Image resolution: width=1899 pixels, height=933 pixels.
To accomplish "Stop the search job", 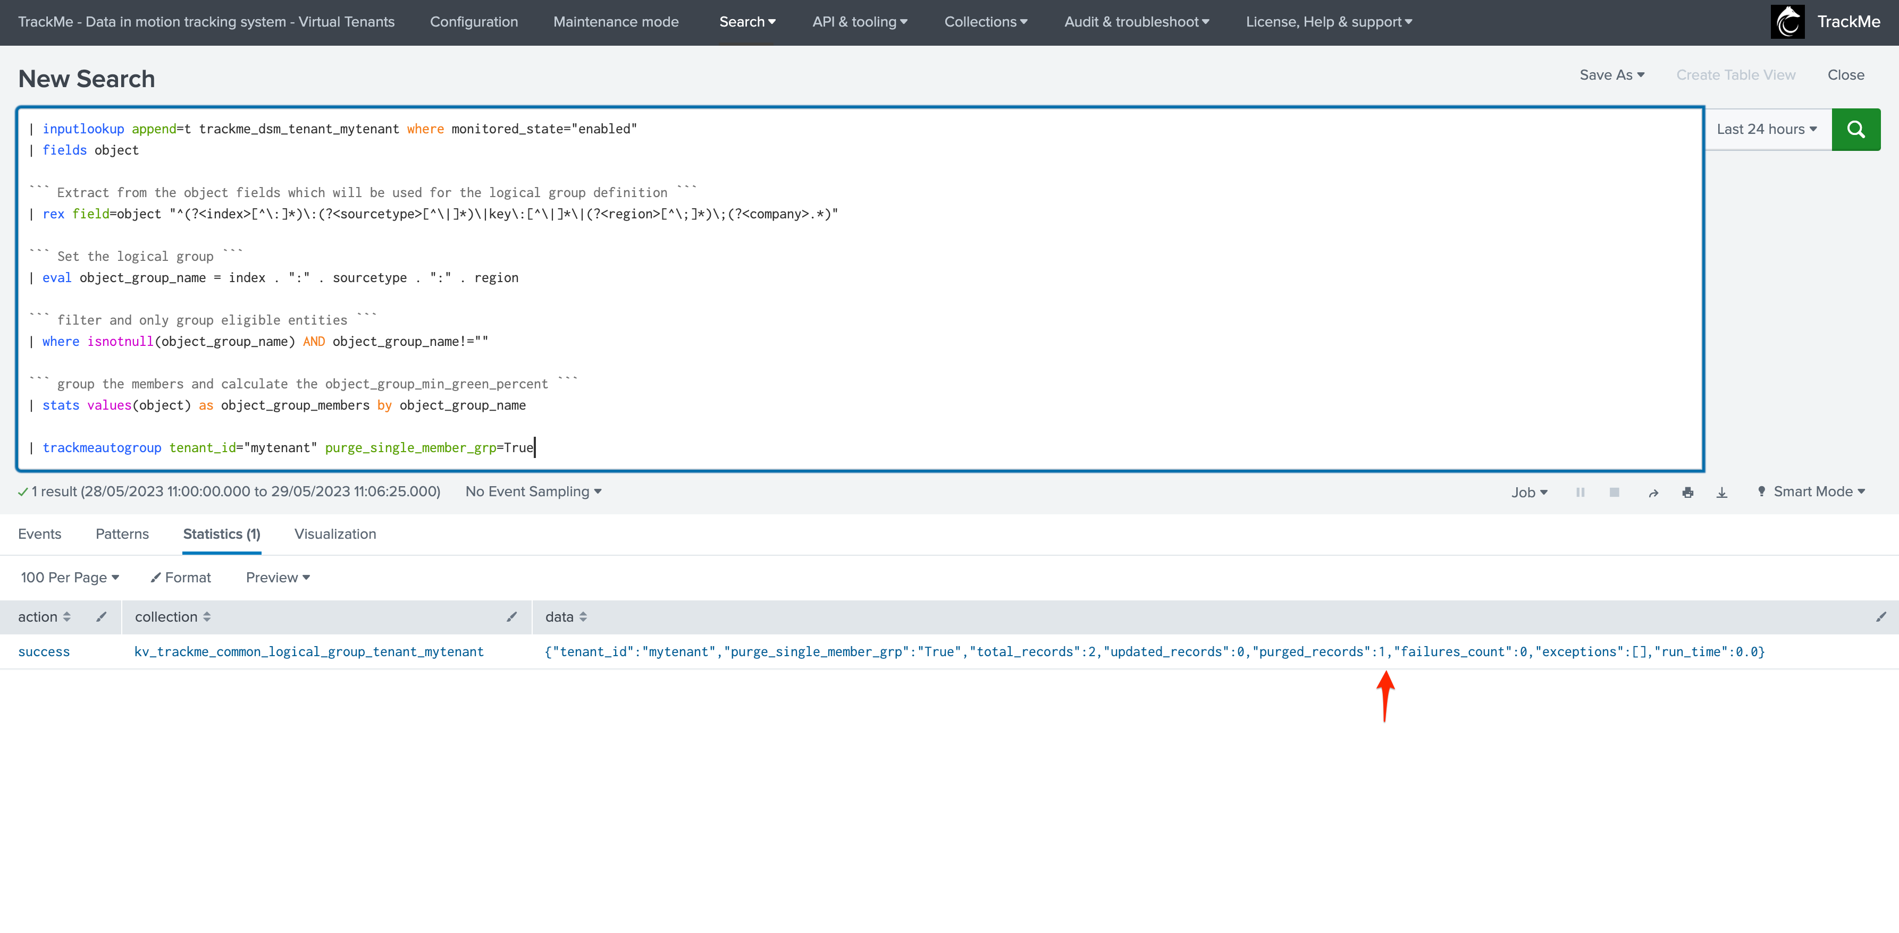I will pos(1615,493).
